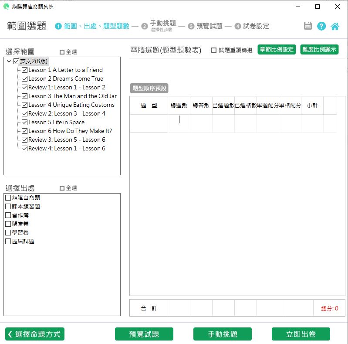Image resolution: width=348 pixels, height=344 pixels.
Task: Click the 合計 row label
Action: pos(149,308)
